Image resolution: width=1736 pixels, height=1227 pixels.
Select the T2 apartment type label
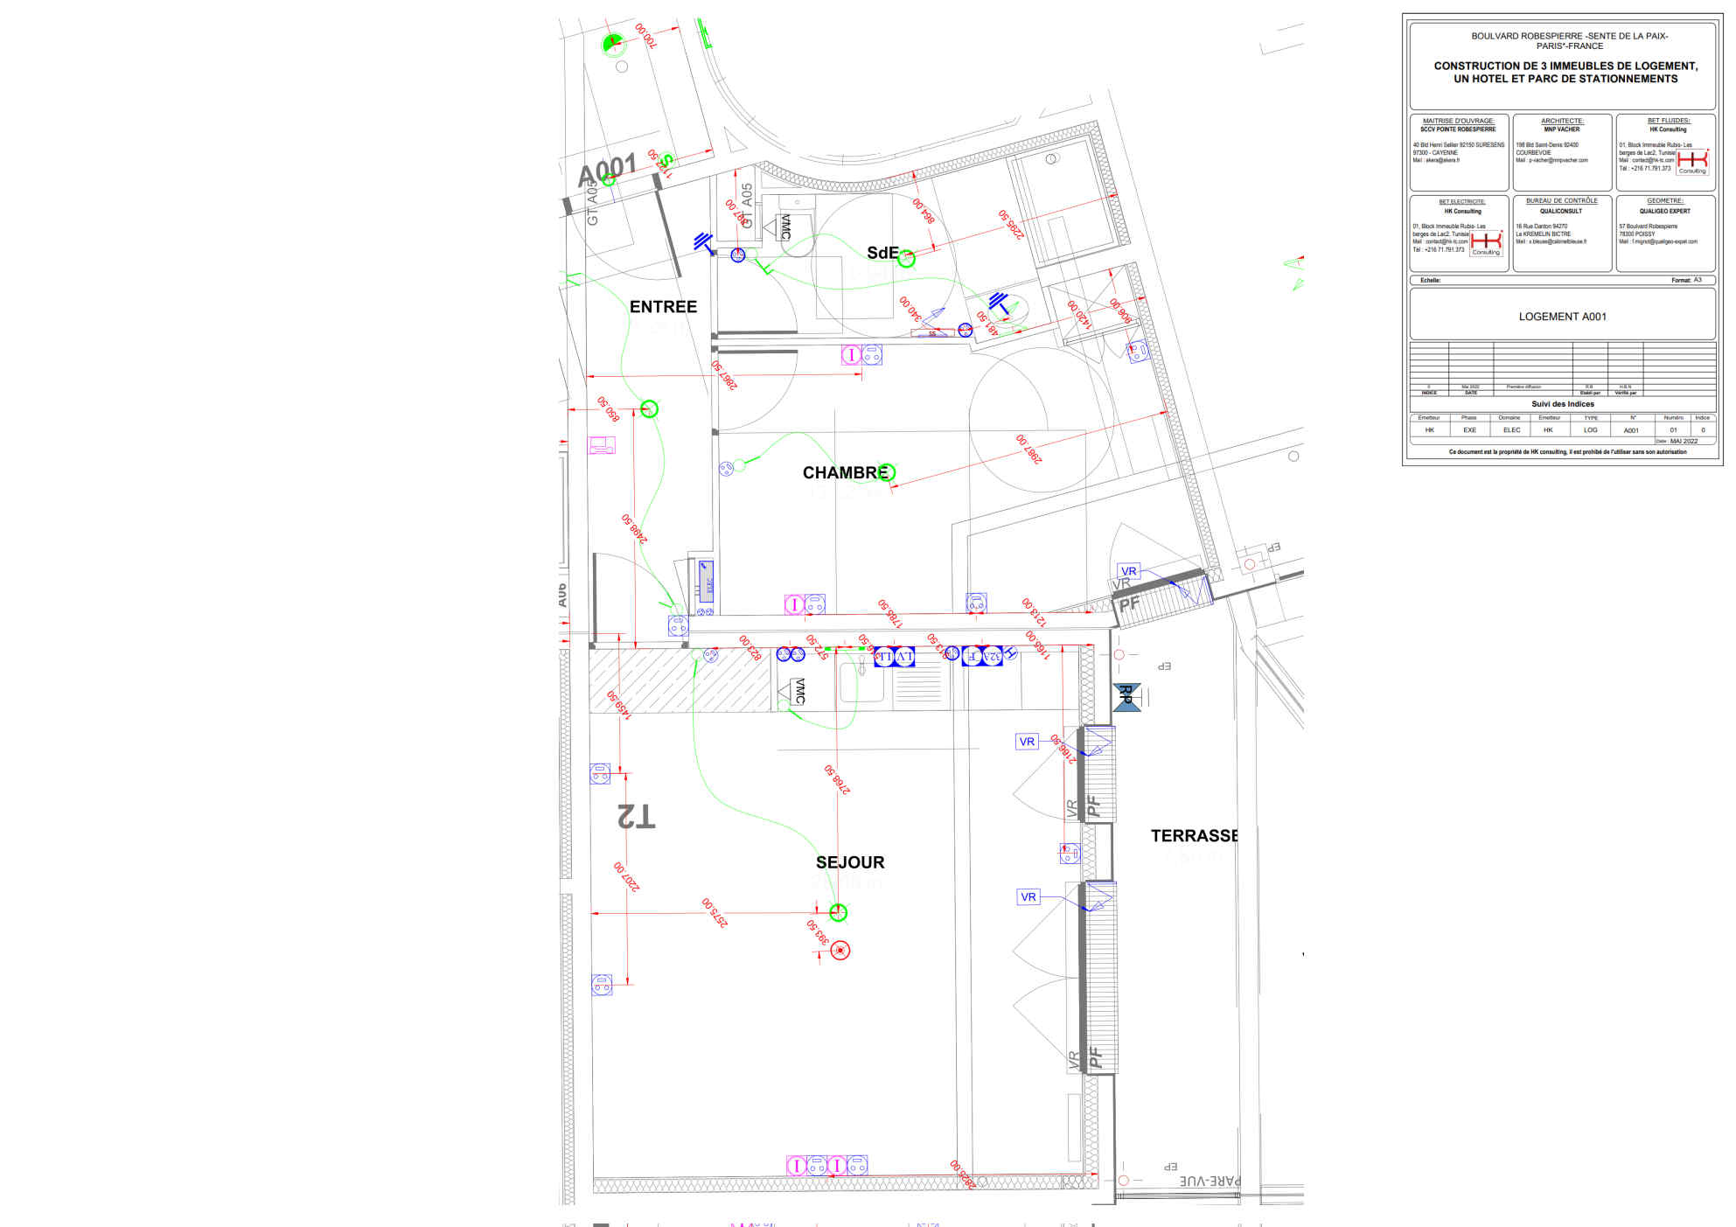coord(636,815)
